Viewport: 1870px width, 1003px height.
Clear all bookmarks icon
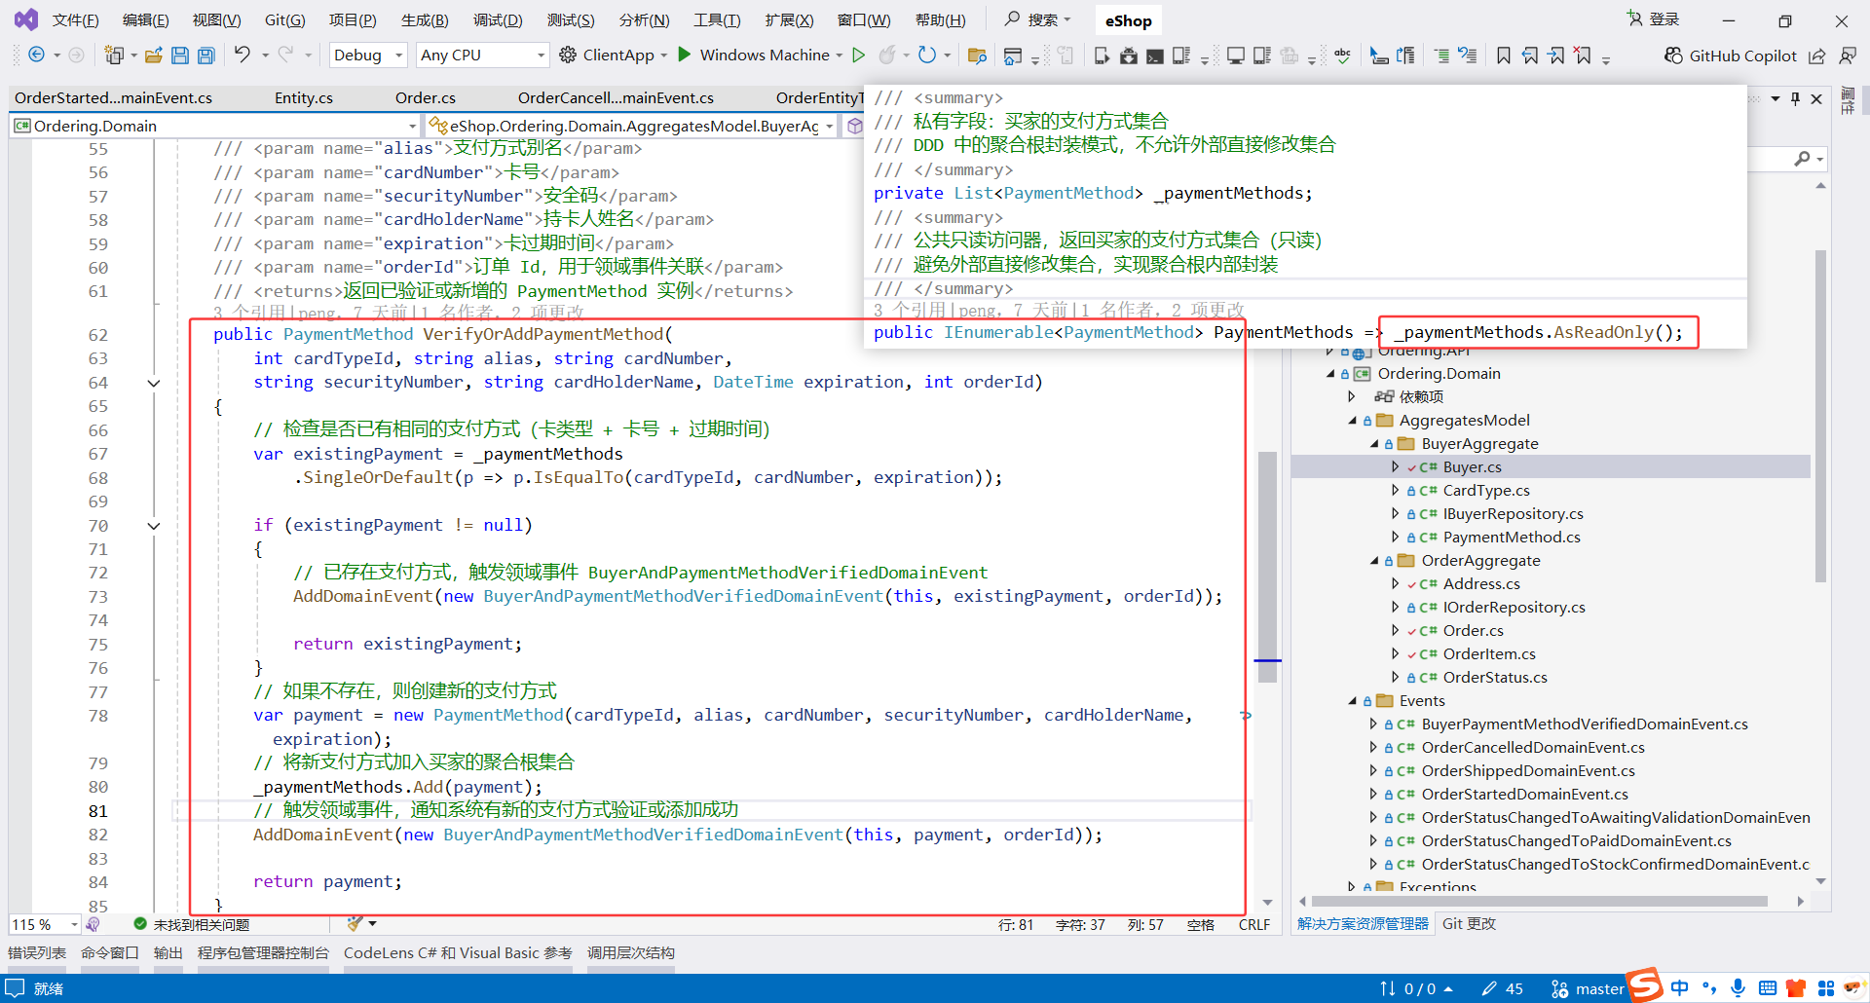point(1584,56)
